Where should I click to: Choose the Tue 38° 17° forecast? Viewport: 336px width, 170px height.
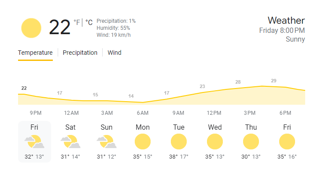click(x=179, y=142)
